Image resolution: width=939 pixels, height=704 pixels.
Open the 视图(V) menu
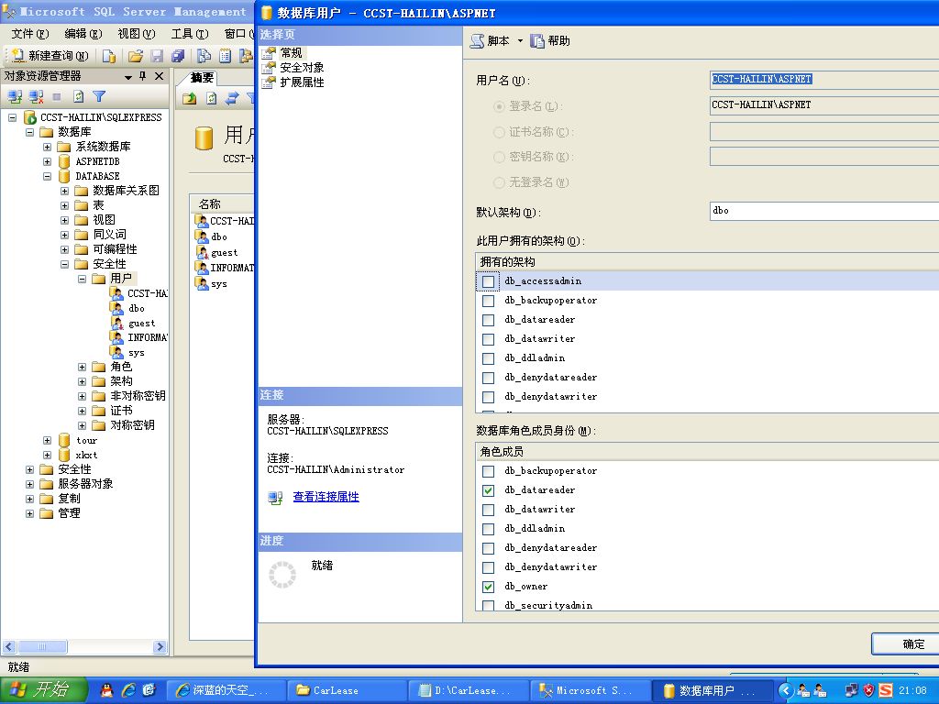coord(137,34)
